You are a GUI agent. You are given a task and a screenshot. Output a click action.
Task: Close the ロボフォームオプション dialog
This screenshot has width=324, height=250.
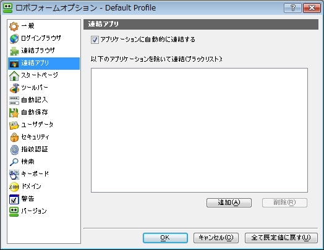(x=312, y=8)
